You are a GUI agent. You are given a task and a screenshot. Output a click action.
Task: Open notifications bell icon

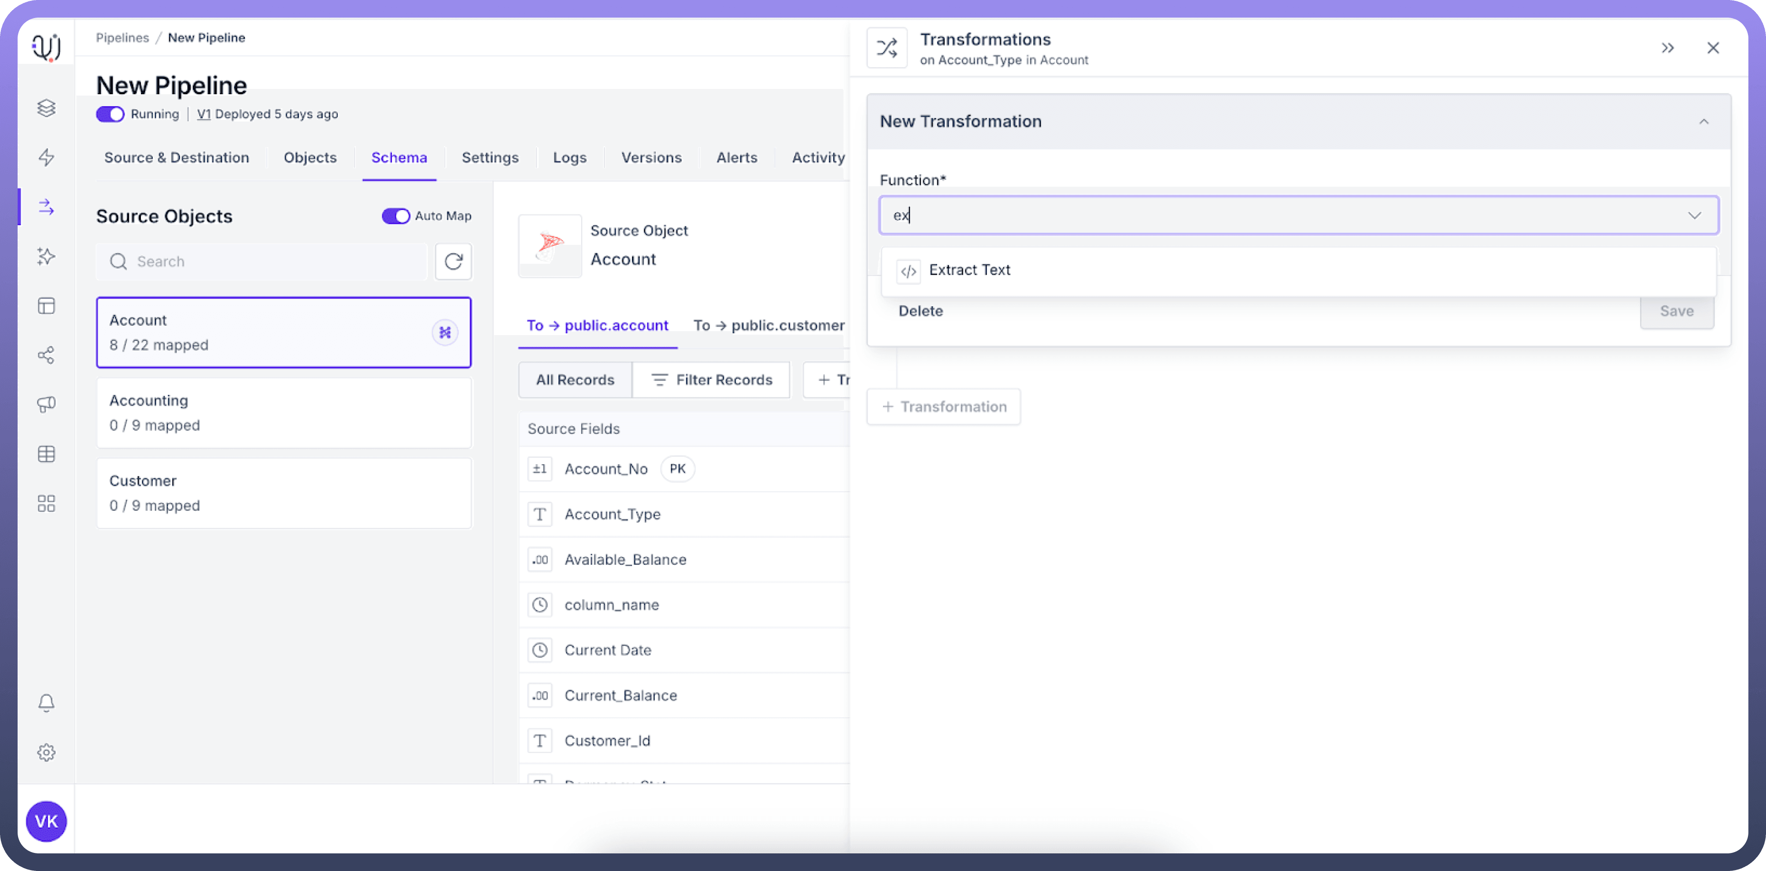[46, 703]
